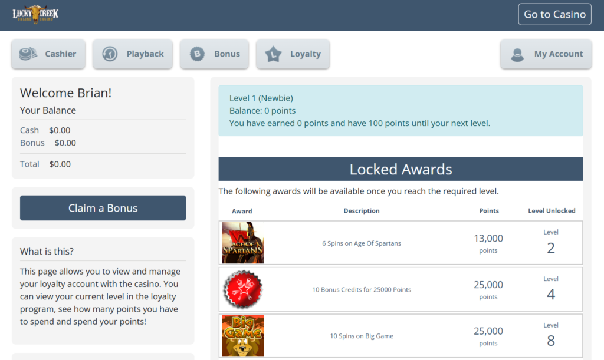Click the Description column header

[362, 211]
